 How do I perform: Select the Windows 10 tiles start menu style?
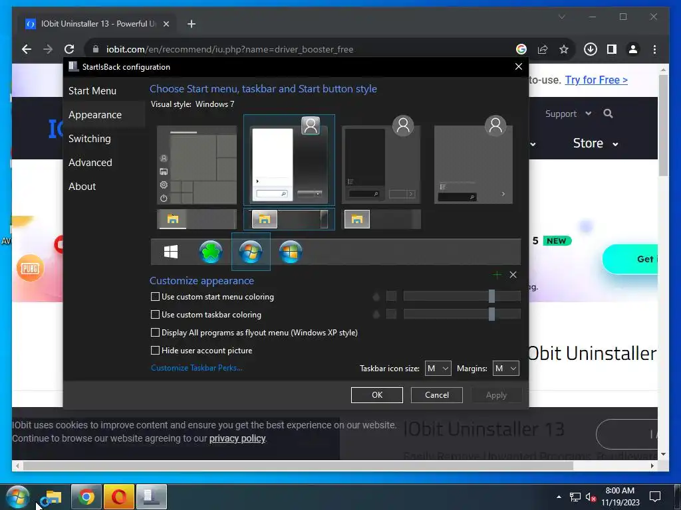pos(197,165)
